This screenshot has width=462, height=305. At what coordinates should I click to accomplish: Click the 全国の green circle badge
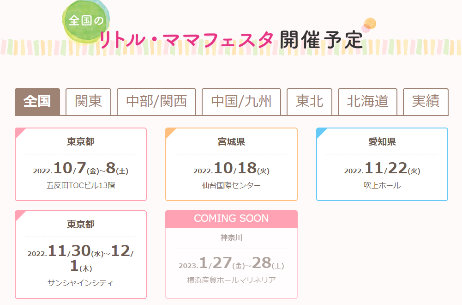click(x=86, y=21)
